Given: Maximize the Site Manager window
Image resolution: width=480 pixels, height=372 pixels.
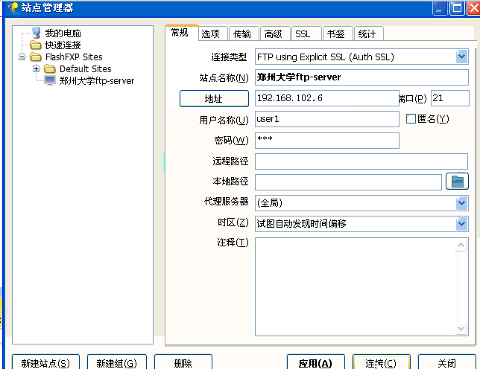Looking at the screenshot, I should point(457,8).
